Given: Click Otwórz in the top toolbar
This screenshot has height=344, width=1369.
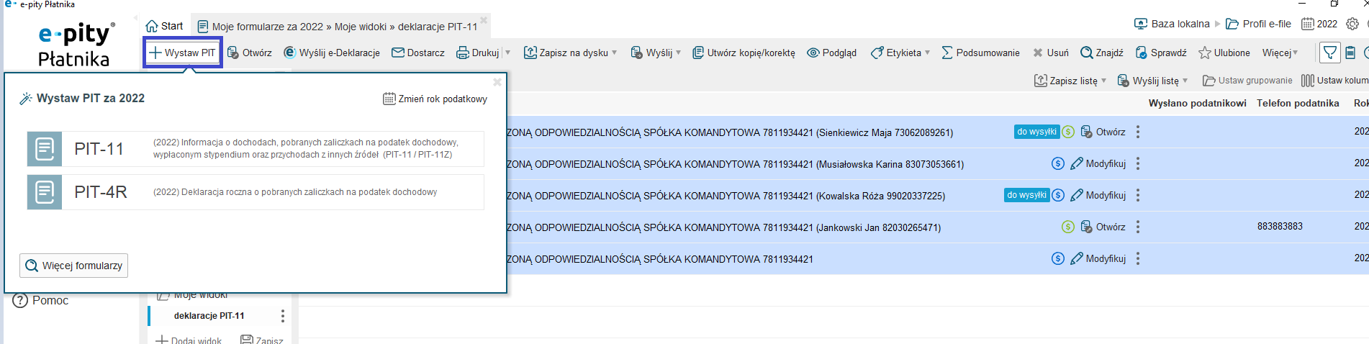Looking at the screenshot, I should tap(249, 53).
